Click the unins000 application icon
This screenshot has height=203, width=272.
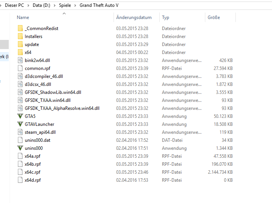point(20,148)
